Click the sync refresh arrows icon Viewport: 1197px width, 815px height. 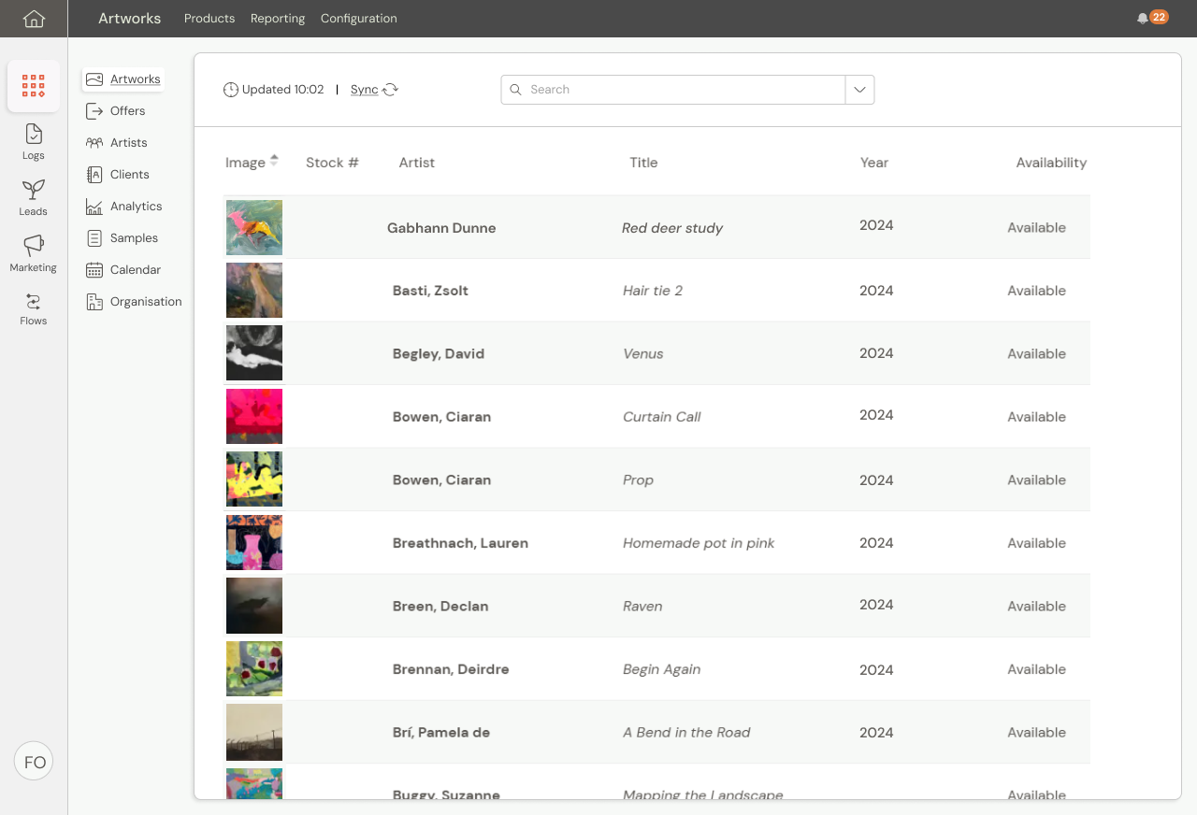pos(391,90)
